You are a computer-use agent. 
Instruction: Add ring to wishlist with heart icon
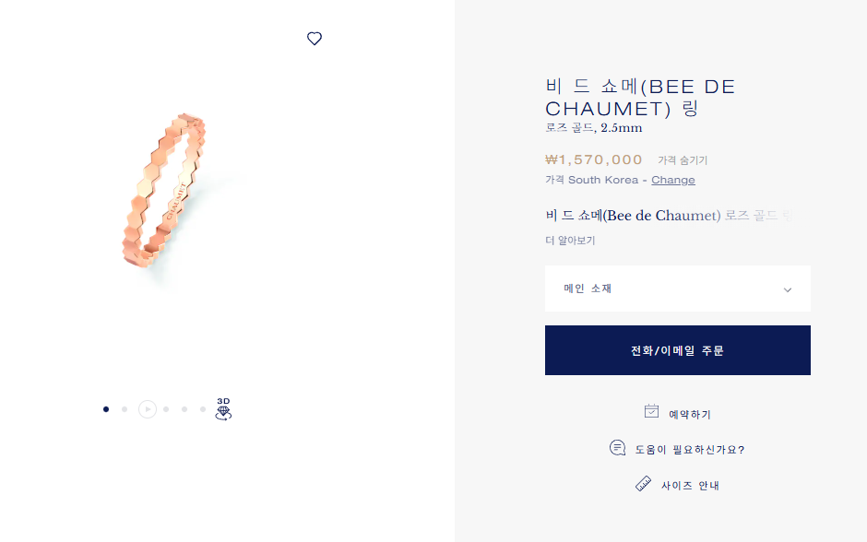(315, 38)
